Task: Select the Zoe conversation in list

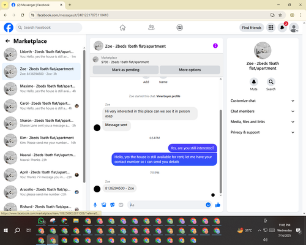Action: point(41,72)
